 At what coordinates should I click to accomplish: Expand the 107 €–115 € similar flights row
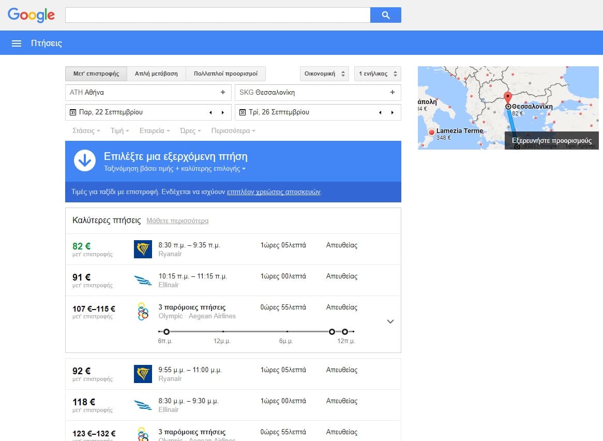tap(390, 322)
